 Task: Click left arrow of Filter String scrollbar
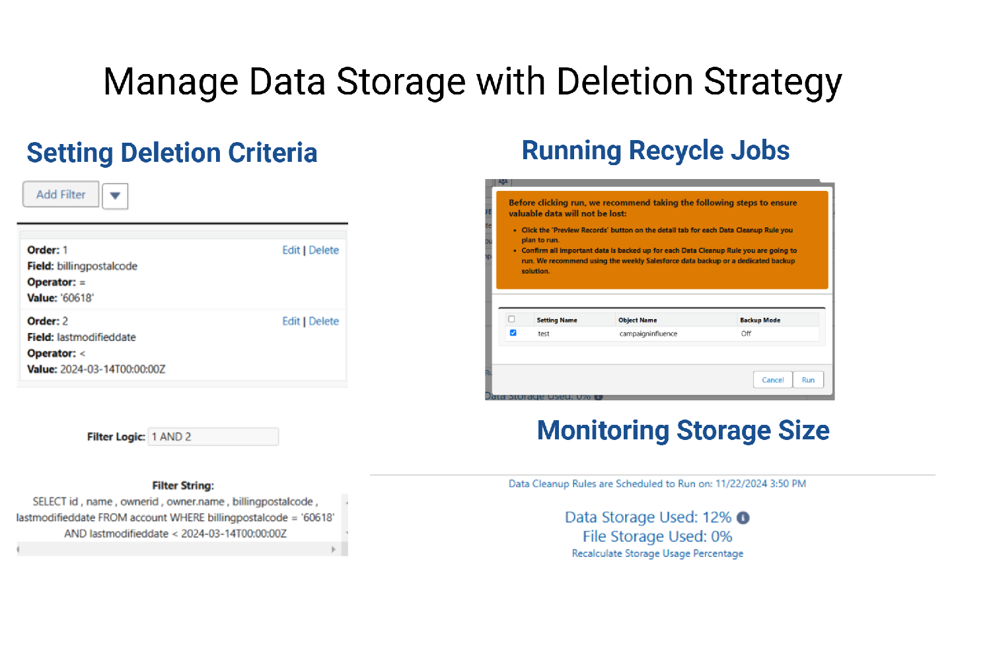click(x=18, y=549)
